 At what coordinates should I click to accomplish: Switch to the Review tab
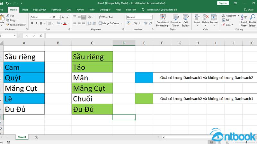click(x=80, y=10)
